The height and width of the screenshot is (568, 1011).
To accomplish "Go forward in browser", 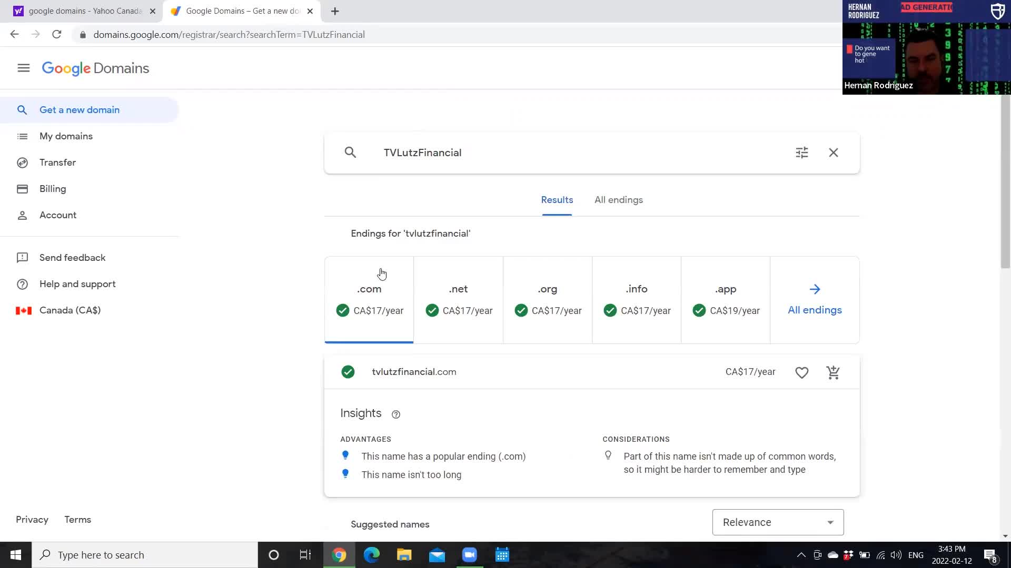I will (x=35, y=34).
